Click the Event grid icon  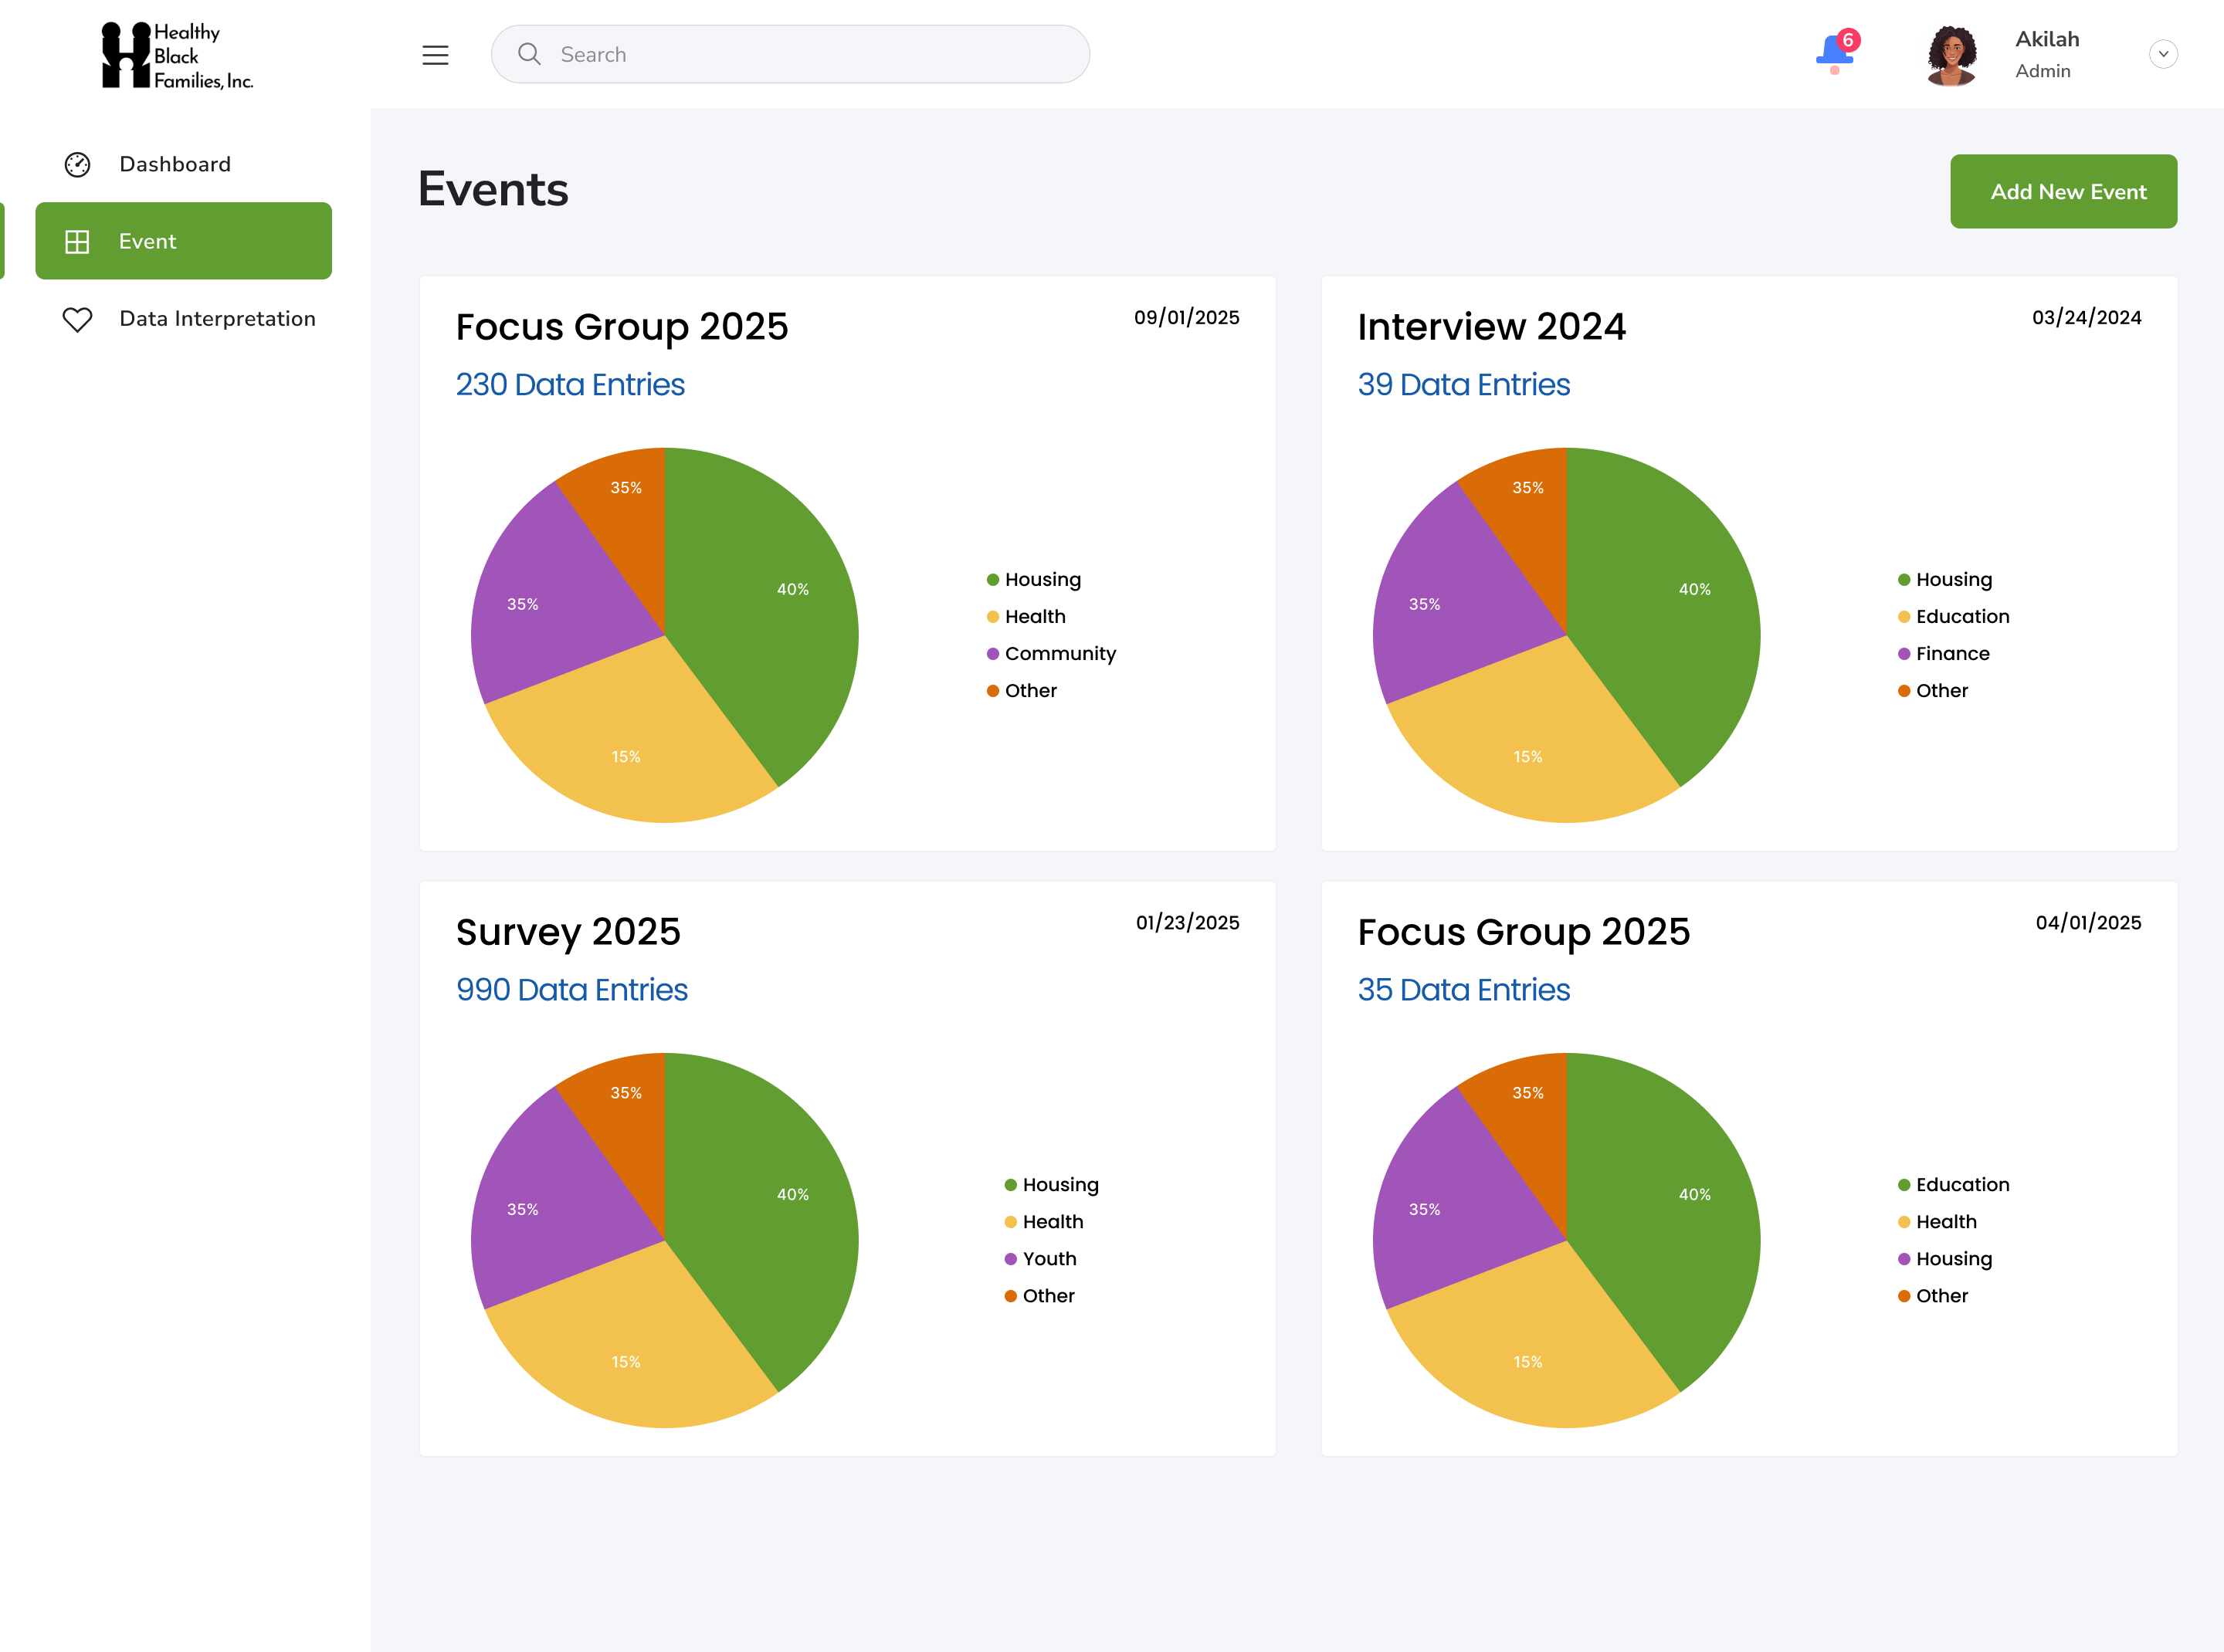coord(77,241)
